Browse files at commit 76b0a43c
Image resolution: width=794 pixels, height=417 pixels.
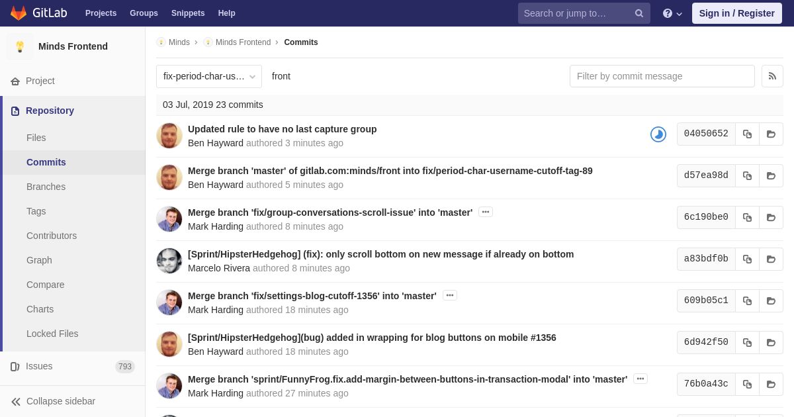coord(771,384)
